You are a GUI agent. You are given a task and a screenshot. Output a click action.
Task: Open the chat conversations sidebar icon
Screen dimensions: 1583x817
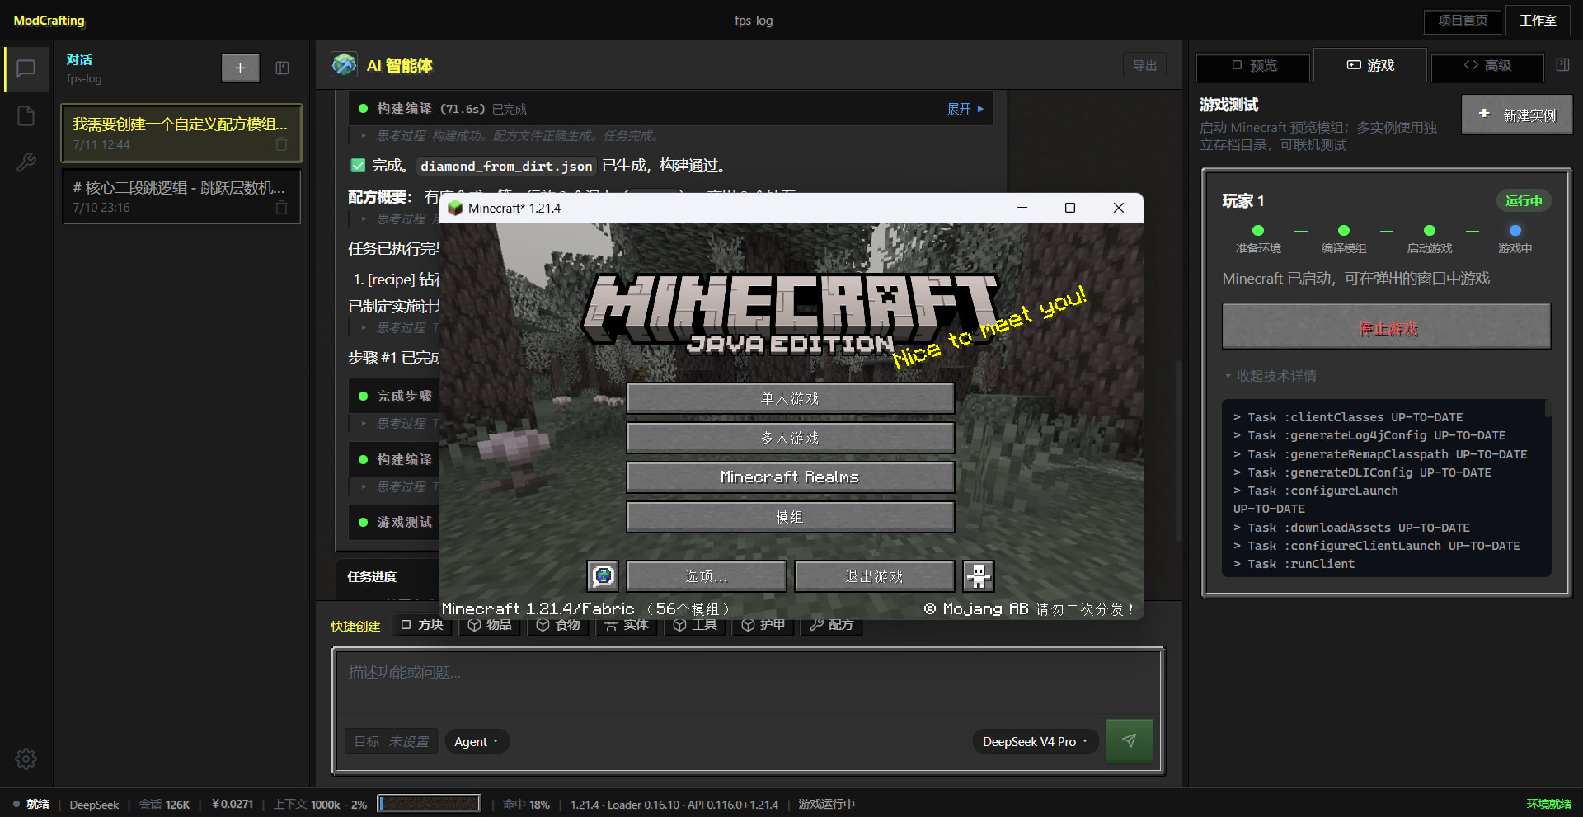tap(26, 68)
